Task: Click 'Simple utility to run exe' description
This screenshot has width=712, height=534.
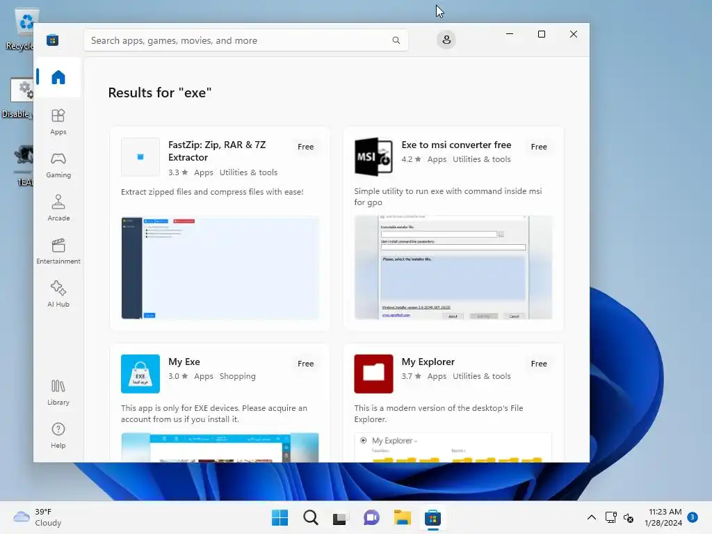Action: coord(448,197)
